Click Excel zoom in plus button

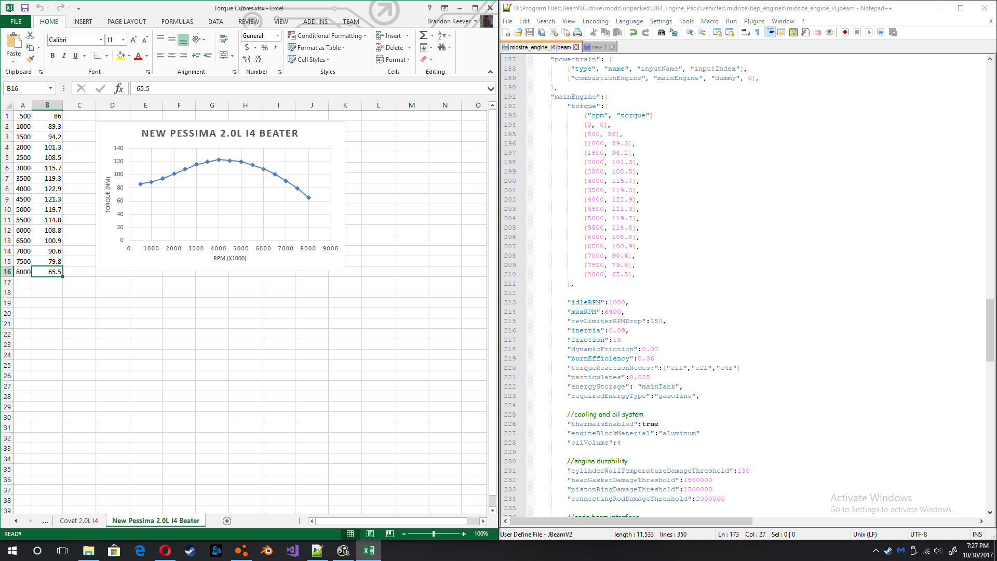(464, 534)
